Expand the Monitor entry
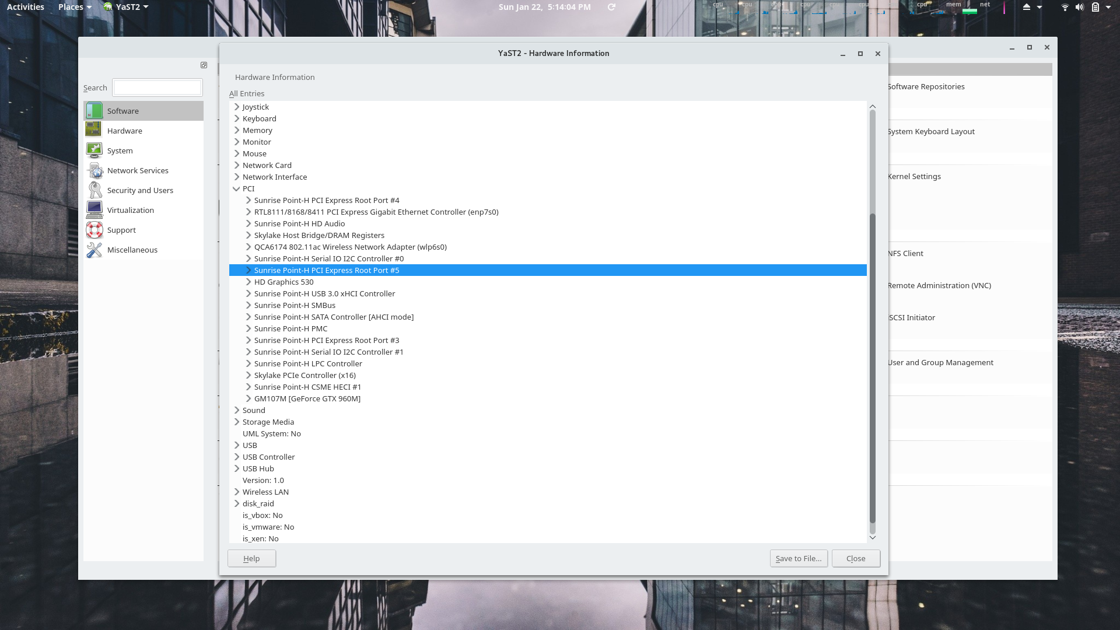Viewport: 1120px width, 630px height. (x=237, y=142)
